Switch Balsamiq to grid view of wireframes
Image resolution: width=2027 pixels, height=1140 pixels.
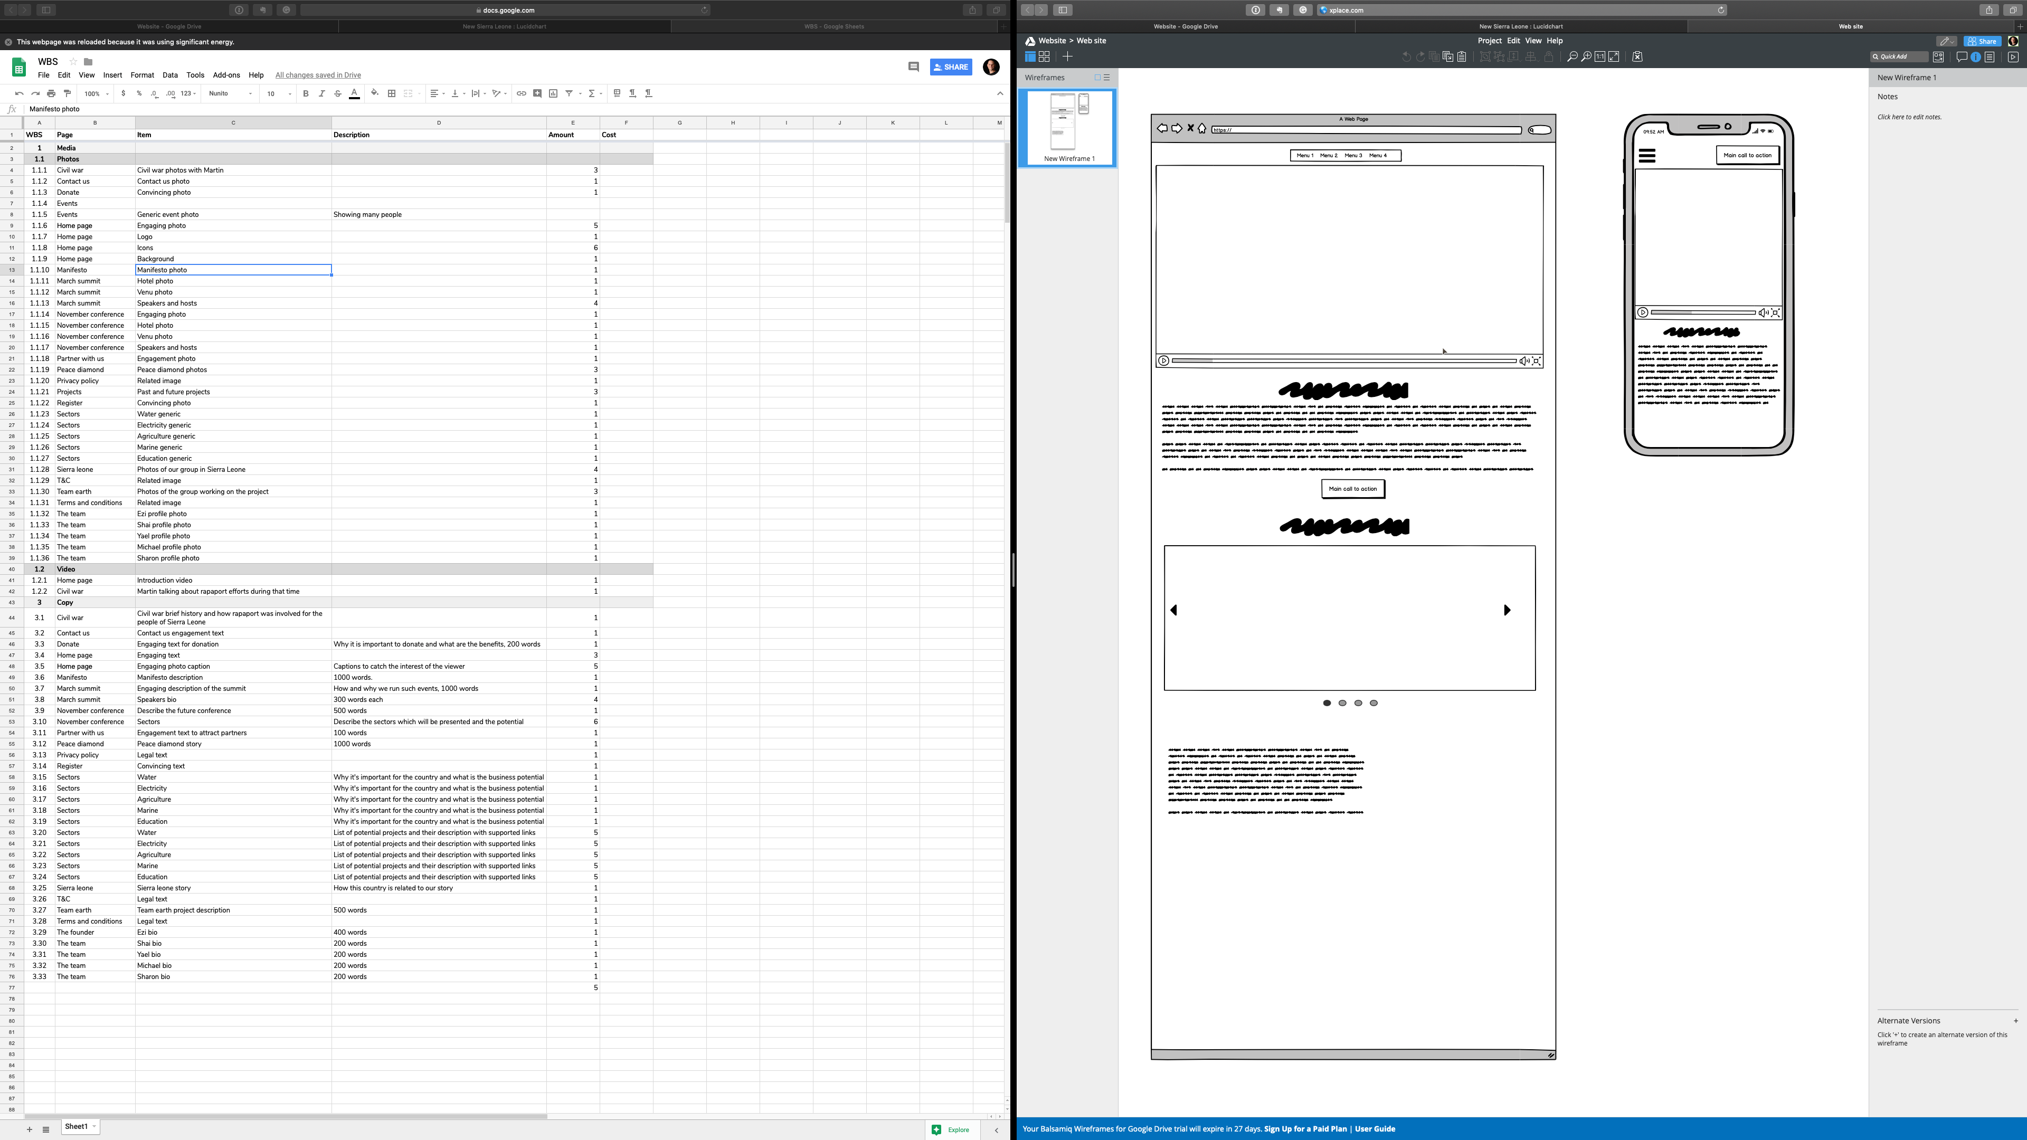pos(1044,56)
